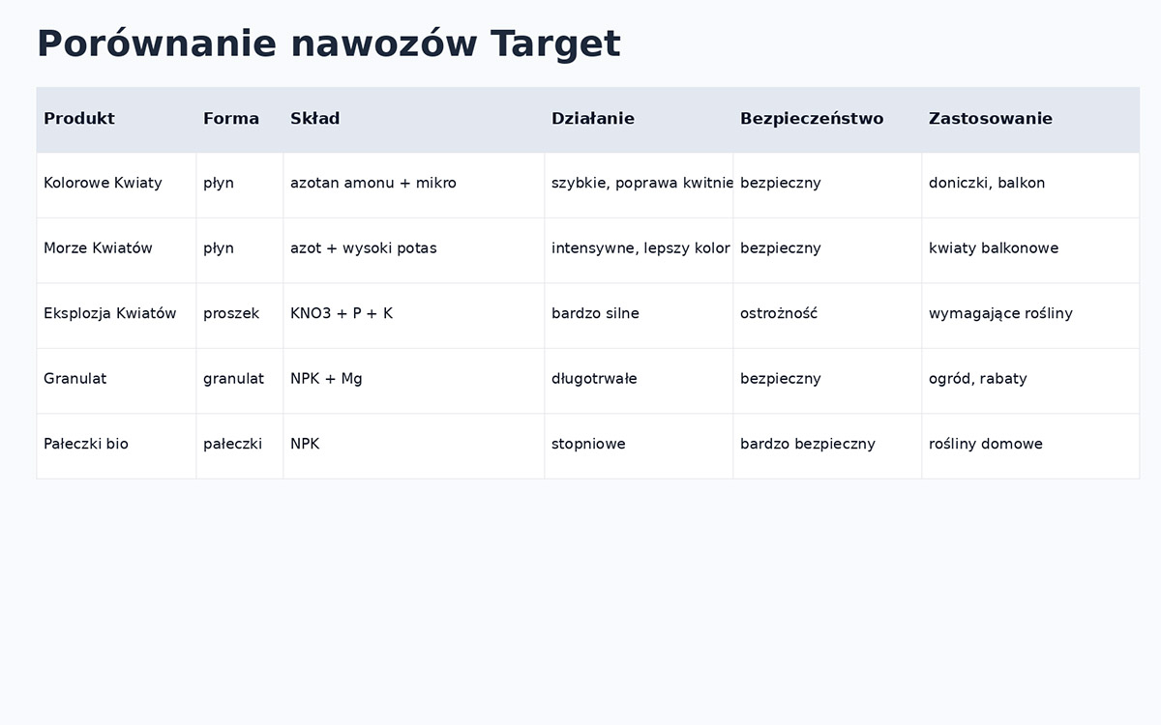
Task: Select 'bezpieczny' in the Kolorowe Kwiaty row
Action: [x=827, y=185]
